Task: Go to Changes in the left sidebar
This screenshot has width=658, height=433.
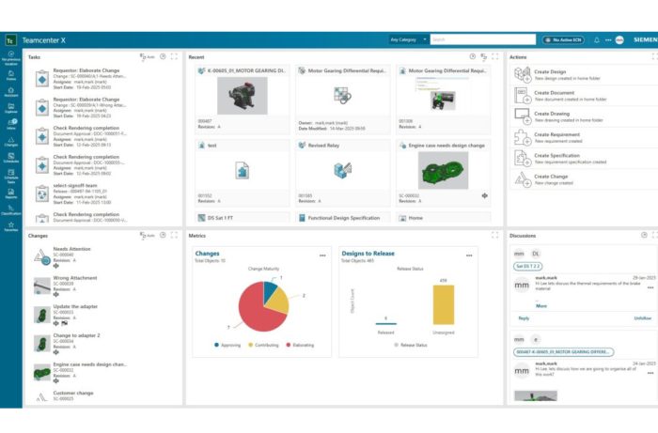Action: 10,141
